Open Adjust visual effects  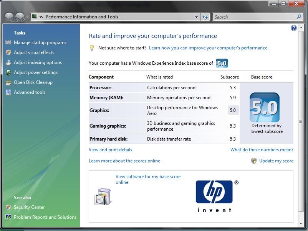pyautogui.click(x=34, y=52)
